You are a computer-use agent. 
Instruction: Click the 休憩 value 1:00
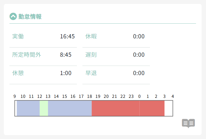pos(66,73)
